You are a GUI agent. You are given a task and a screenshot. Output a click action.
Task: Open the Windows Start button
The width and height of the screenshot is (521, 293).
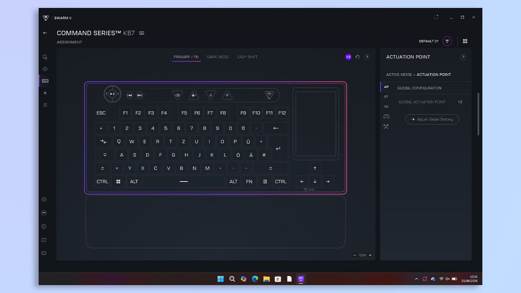tap(221, 279)
